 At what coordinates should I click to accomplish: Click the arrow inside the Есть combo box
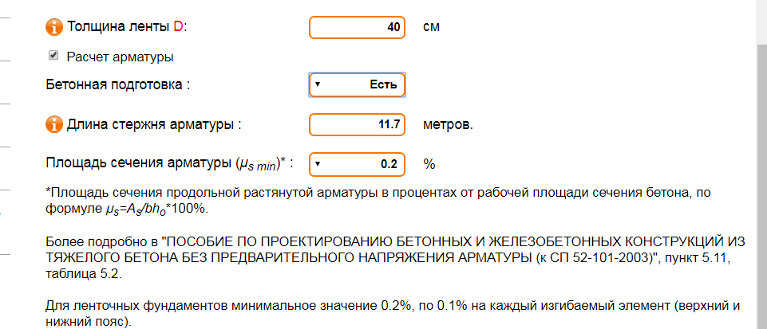click(318, 84)
